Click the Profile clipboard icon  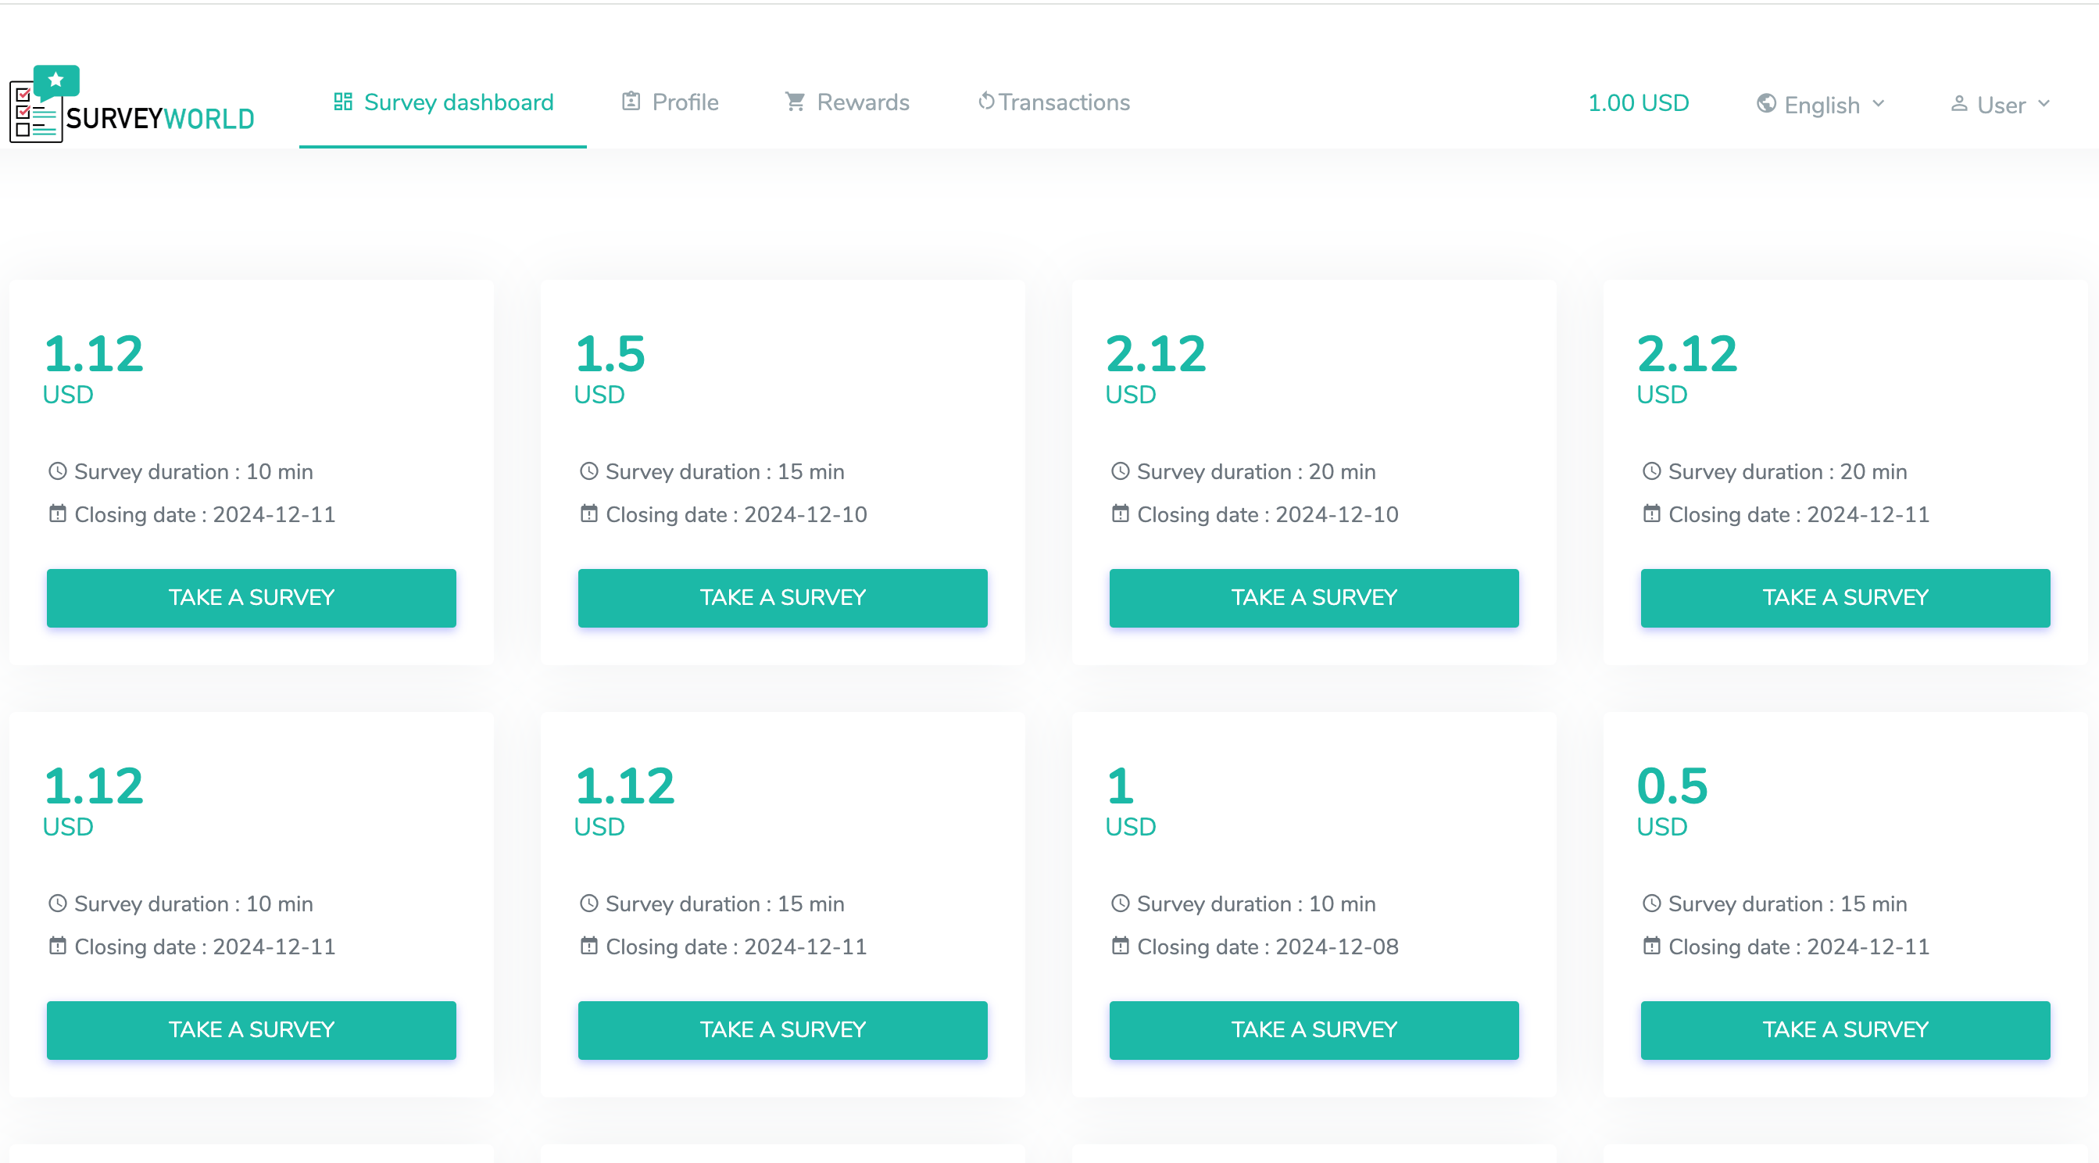[x=631, y=102]
